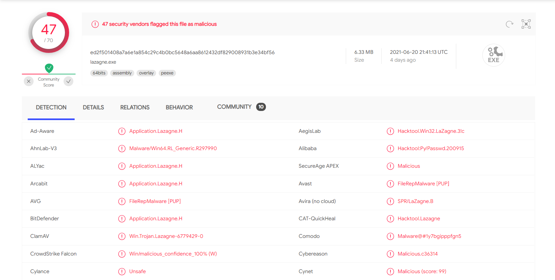The width and height of the screenshot is (555, 280).
Task: Click warning icon next to Malware@#1y7bgipppfgn5
Action: click(x=390, y=236)
